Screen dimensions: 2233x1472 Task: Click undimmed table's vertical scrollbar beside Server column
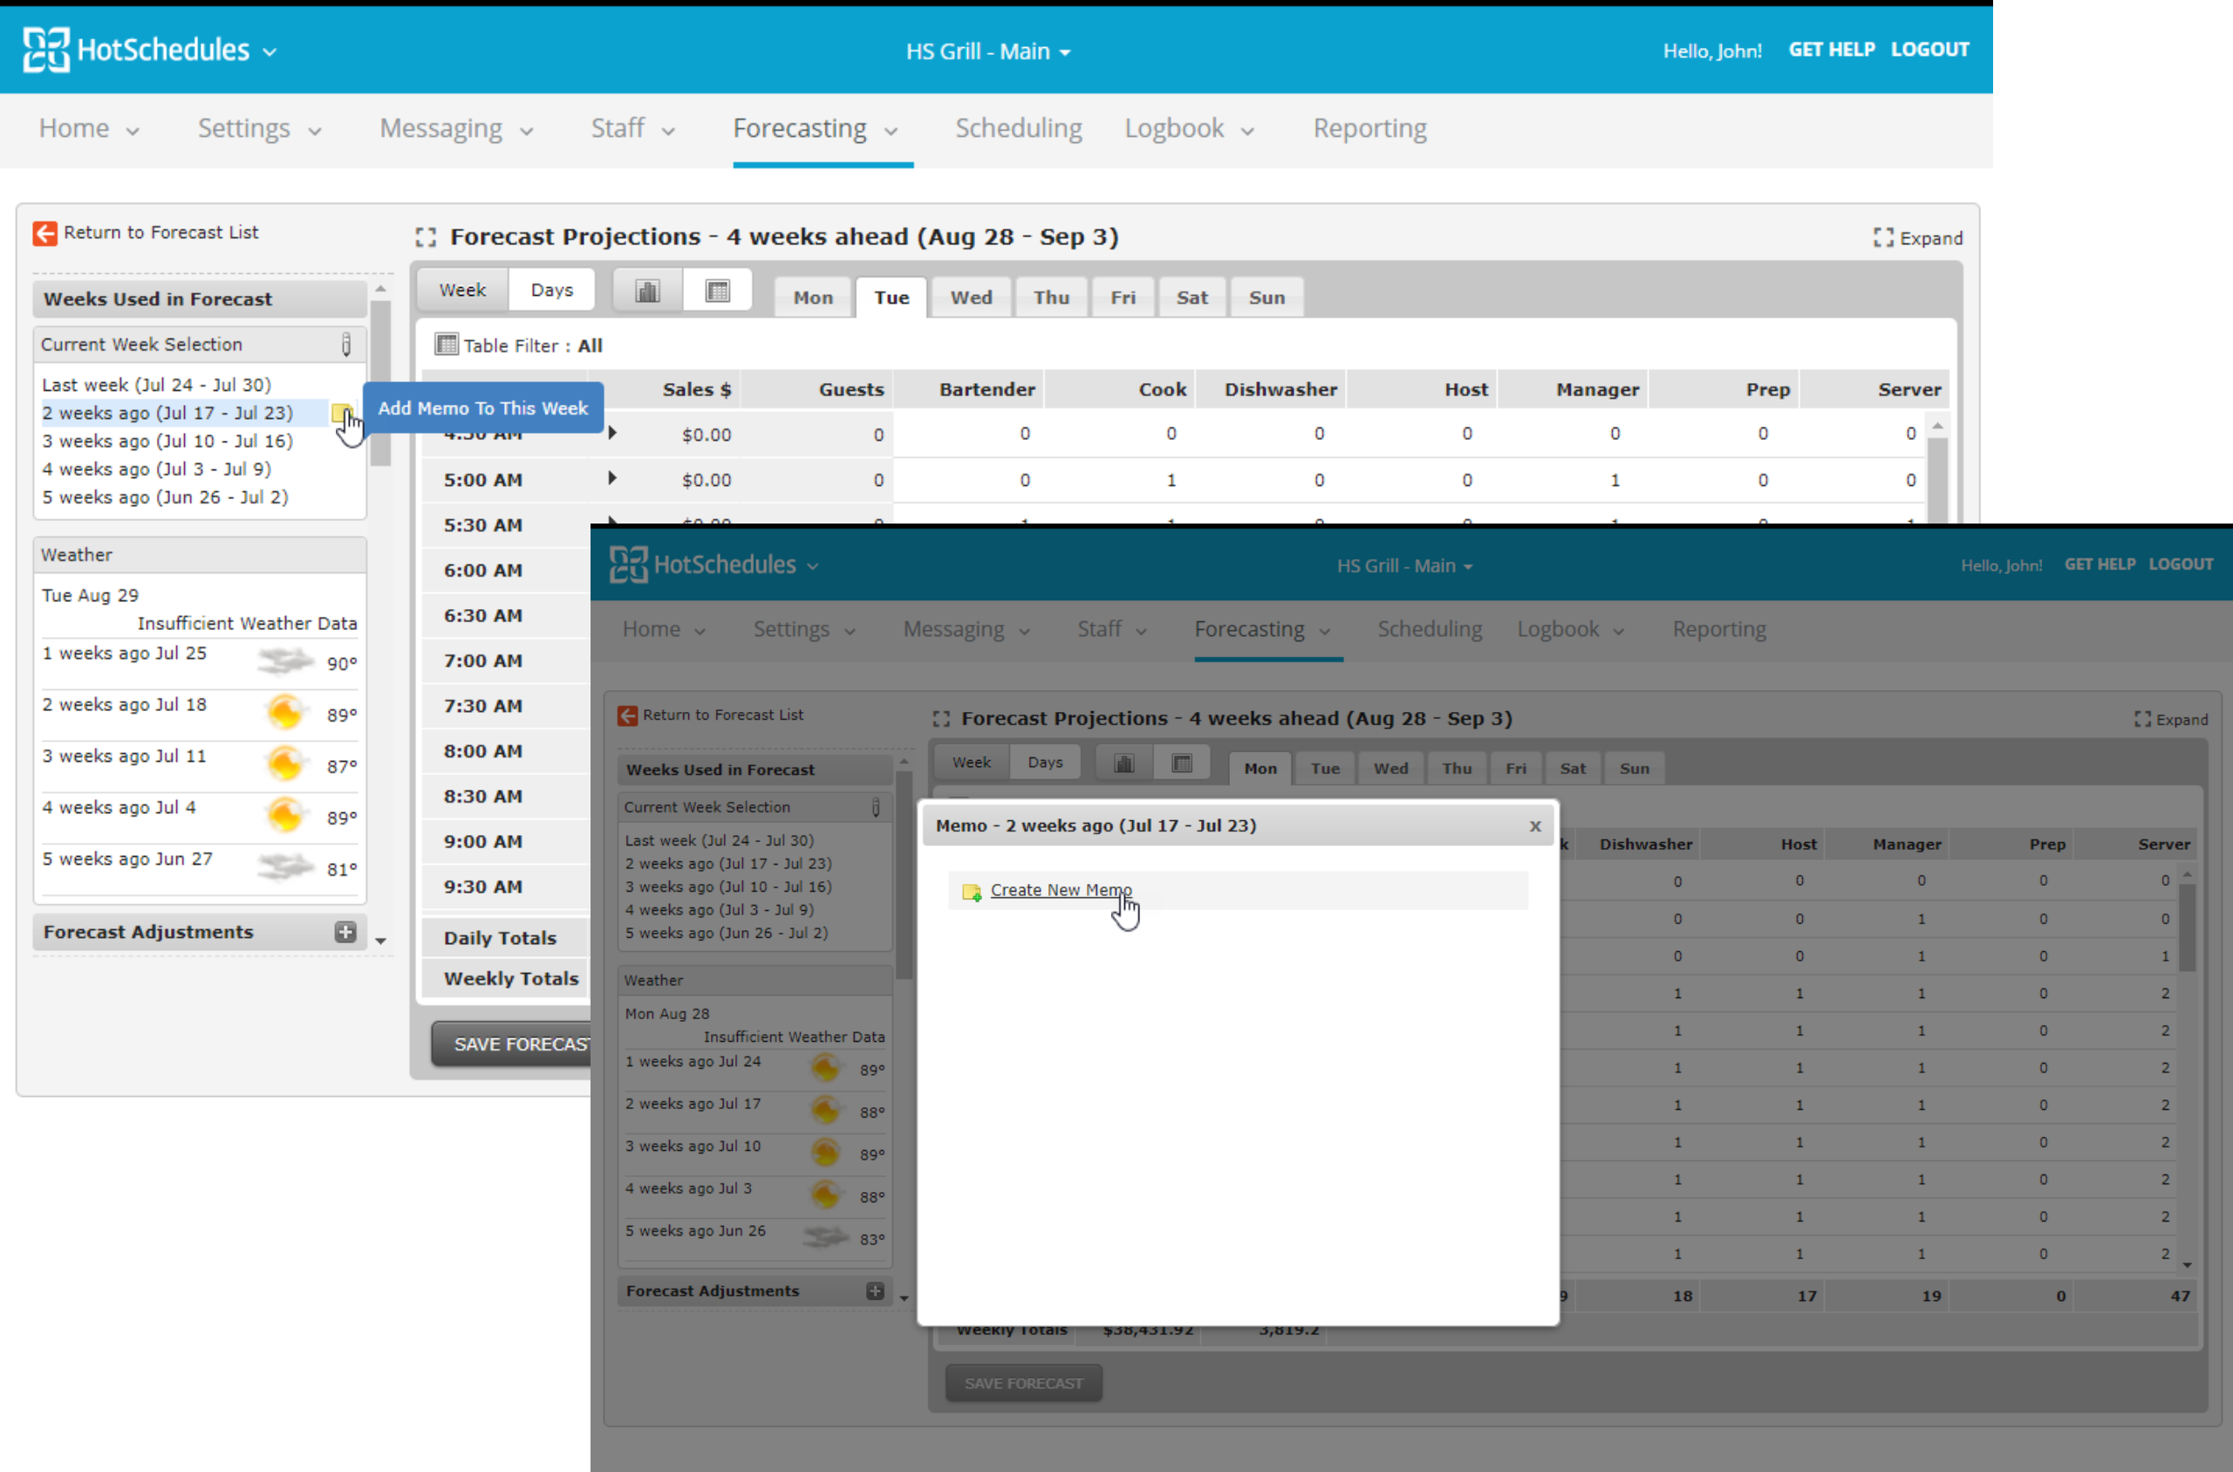tap(1936, 479)
